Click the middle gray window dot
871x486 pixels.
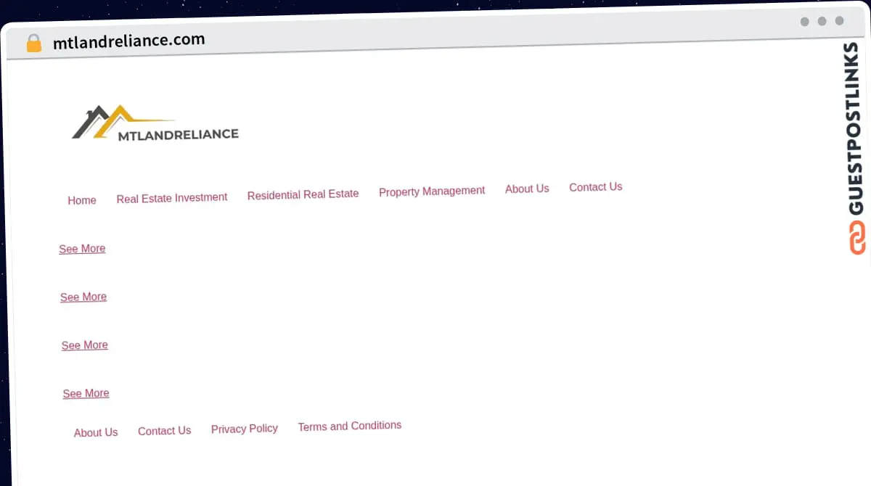point(822,22)
